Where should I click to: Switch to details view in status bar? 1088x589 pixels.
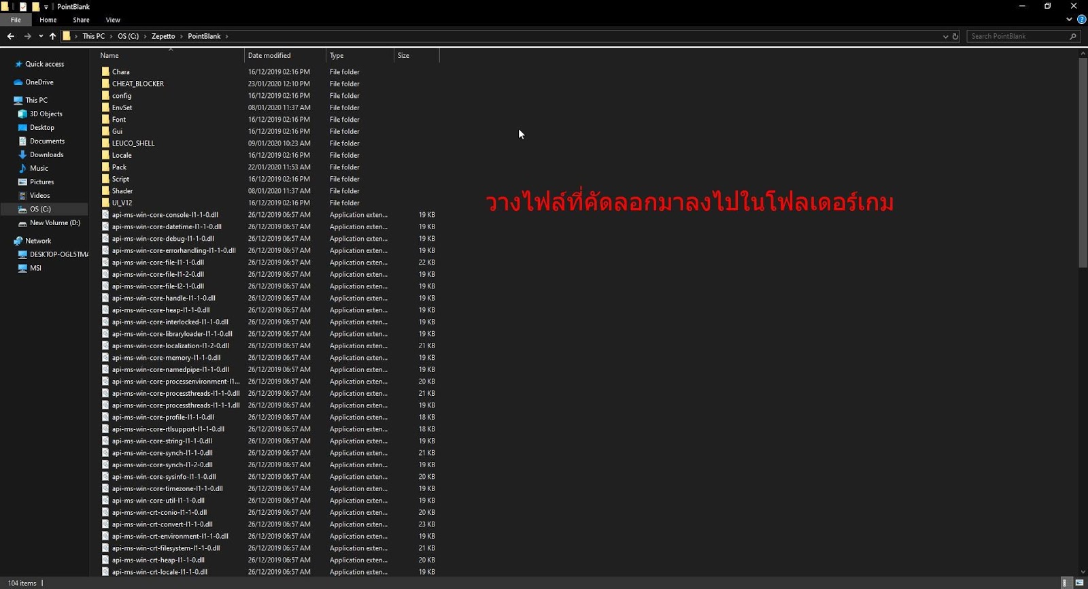click(1066, 583)
